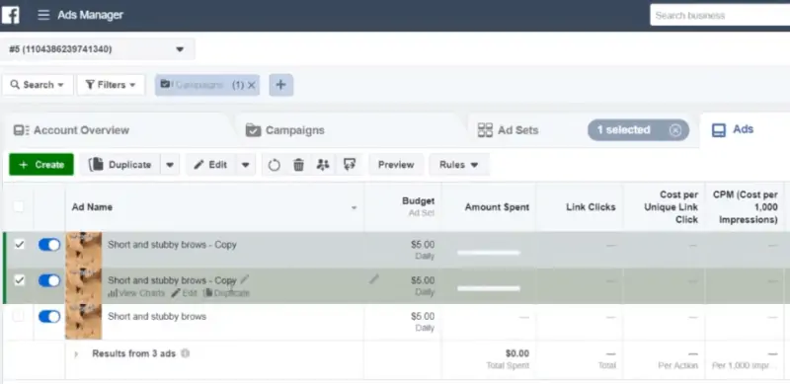This screenshot has width=790, height=384.
Task: Click the rename pencil right after the hovered ad name
Action: [x=244, y=278]
